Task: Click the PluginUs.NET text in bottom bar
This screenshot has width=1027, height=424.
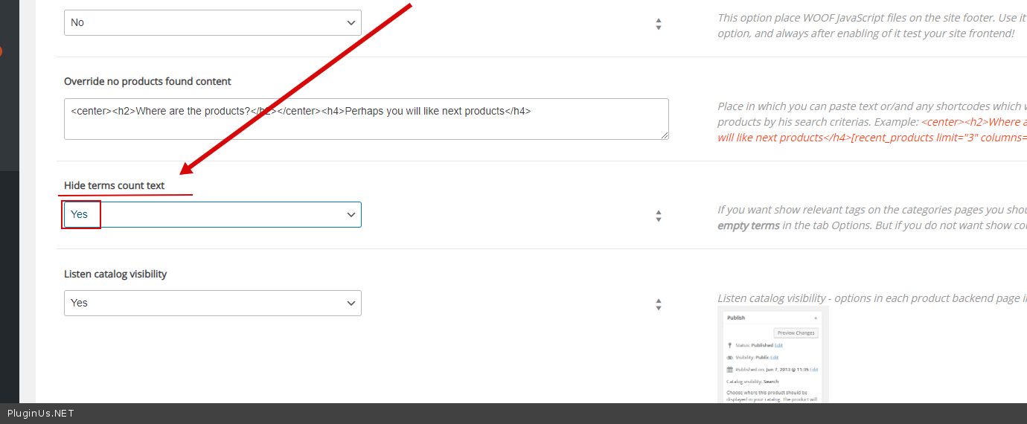Action: [x=41, y=414]
